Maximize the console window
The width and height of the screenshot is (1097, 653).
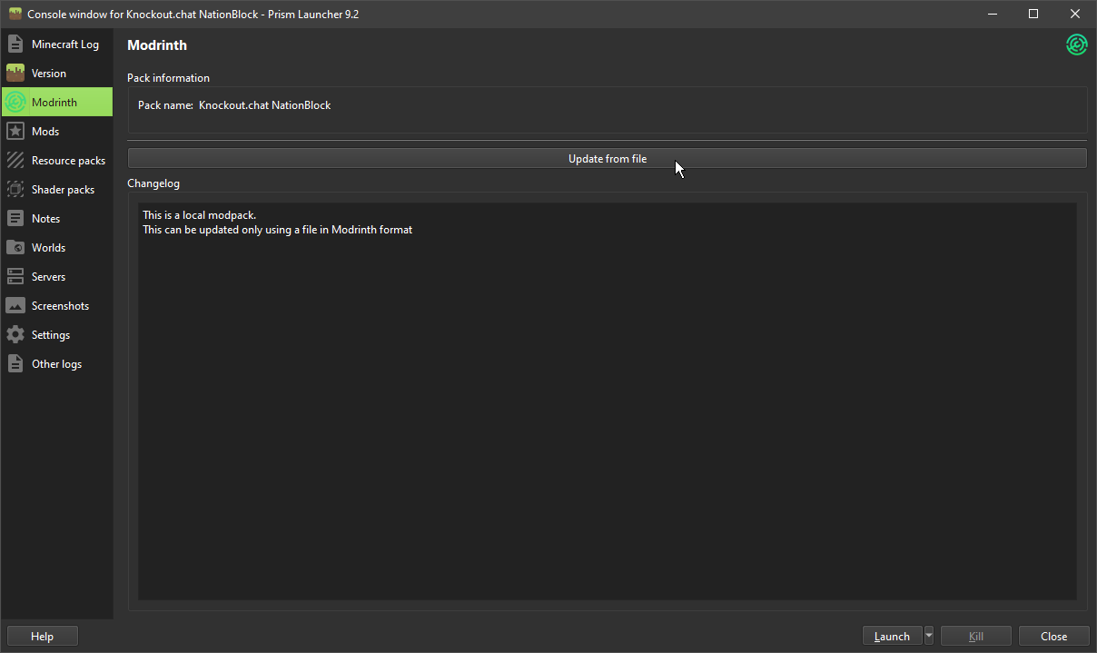[x=1033, y=14]
